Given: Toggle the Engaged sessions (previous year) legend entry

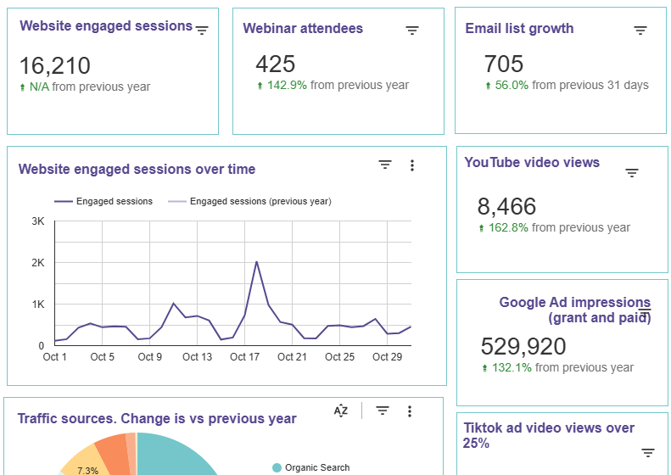Looking at the screenshot, I should [x=250, y=201].
